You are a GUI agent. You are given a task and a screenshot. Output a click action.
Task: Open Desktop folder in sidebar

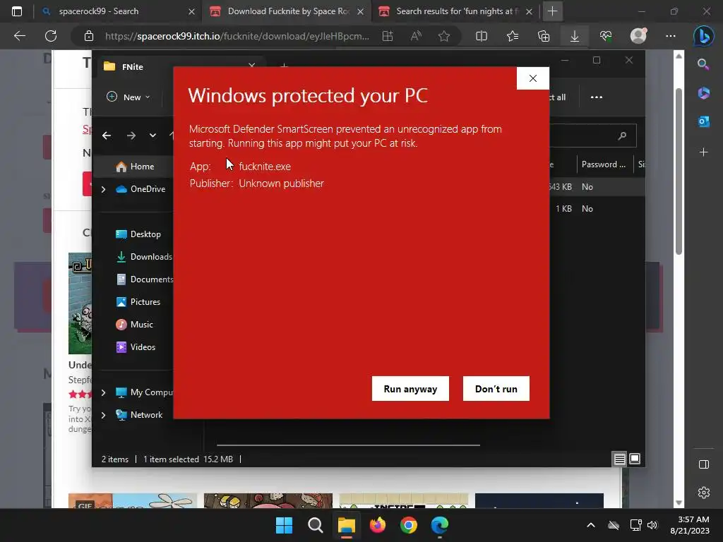[x=138, y=234]
